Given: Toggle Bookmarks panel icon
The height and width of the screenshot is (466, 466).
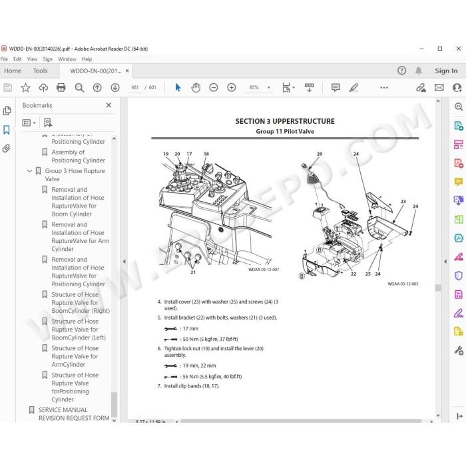Looking at the screenshot, I should click(7, 130).
